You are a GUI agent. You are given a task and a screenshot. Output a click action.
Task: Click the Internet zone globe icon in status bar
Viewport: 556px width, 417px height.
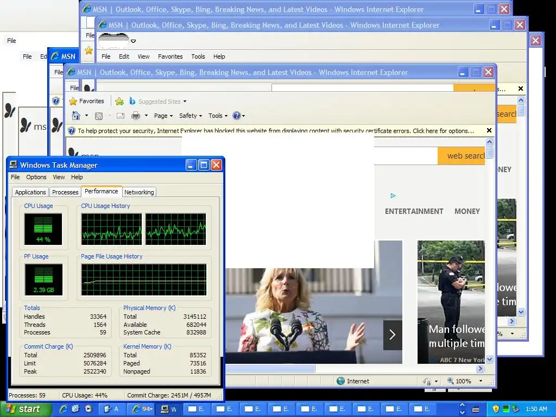pos(340,381)
